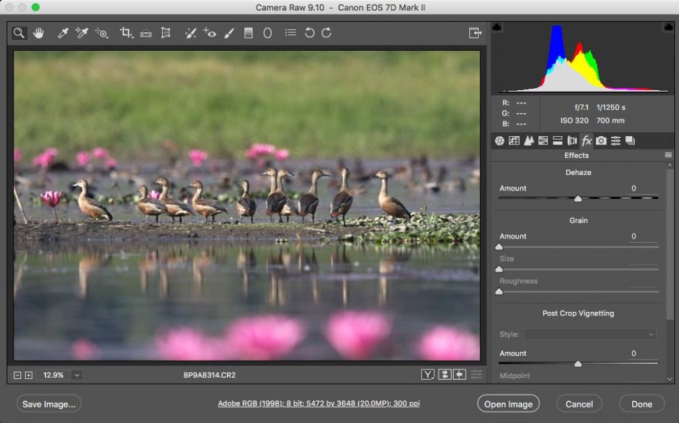Viewport: 679px width, 423px height.
Task: Open the zoom level dropdown
Action: point(77,374)
